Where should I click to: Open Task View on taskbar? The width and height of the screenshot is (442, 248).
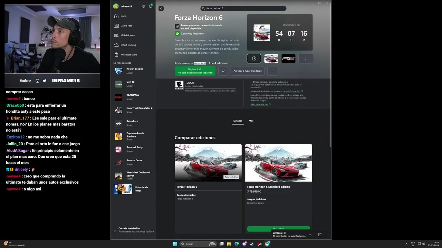click(222, 244)
